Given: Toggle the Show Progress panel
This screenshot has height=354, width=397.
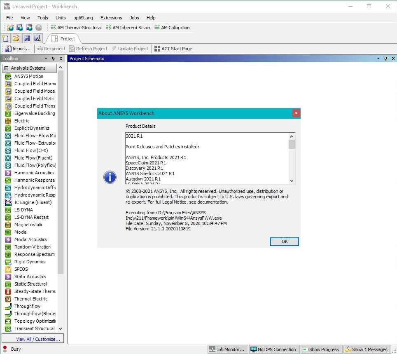Looking at the screenshot, I should pos(320,349).
